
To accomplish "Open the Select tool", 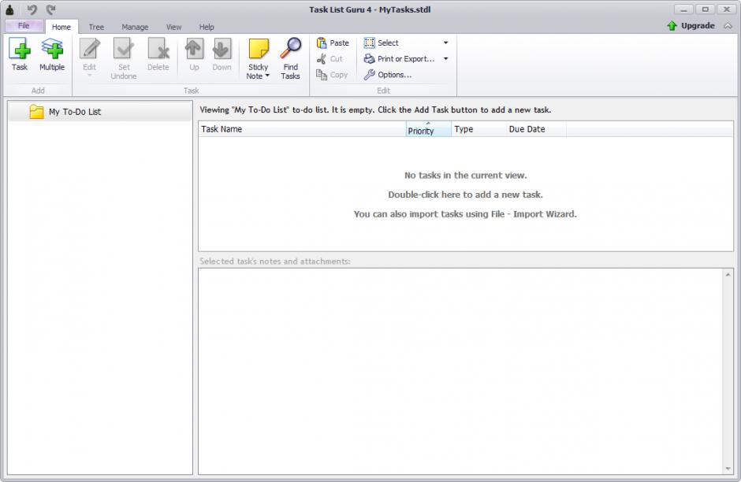I will pos(382,43).
